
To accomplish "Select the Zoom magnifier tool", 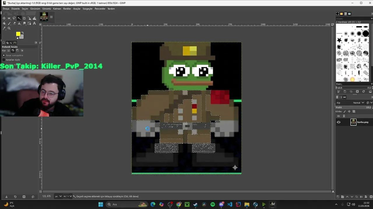I will [x=9, y=28].
